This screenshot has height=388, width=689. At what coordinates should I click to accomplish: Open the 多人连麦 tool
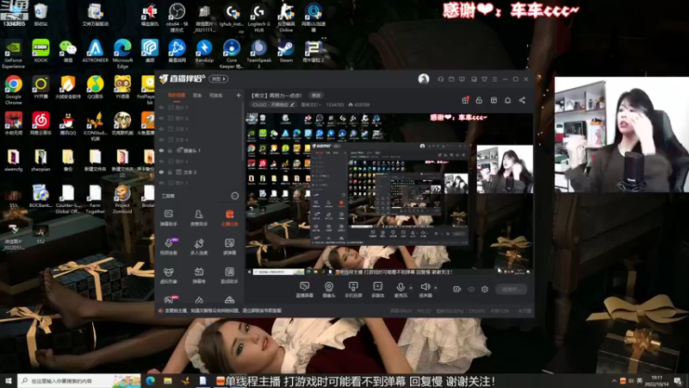click(199, 247)
